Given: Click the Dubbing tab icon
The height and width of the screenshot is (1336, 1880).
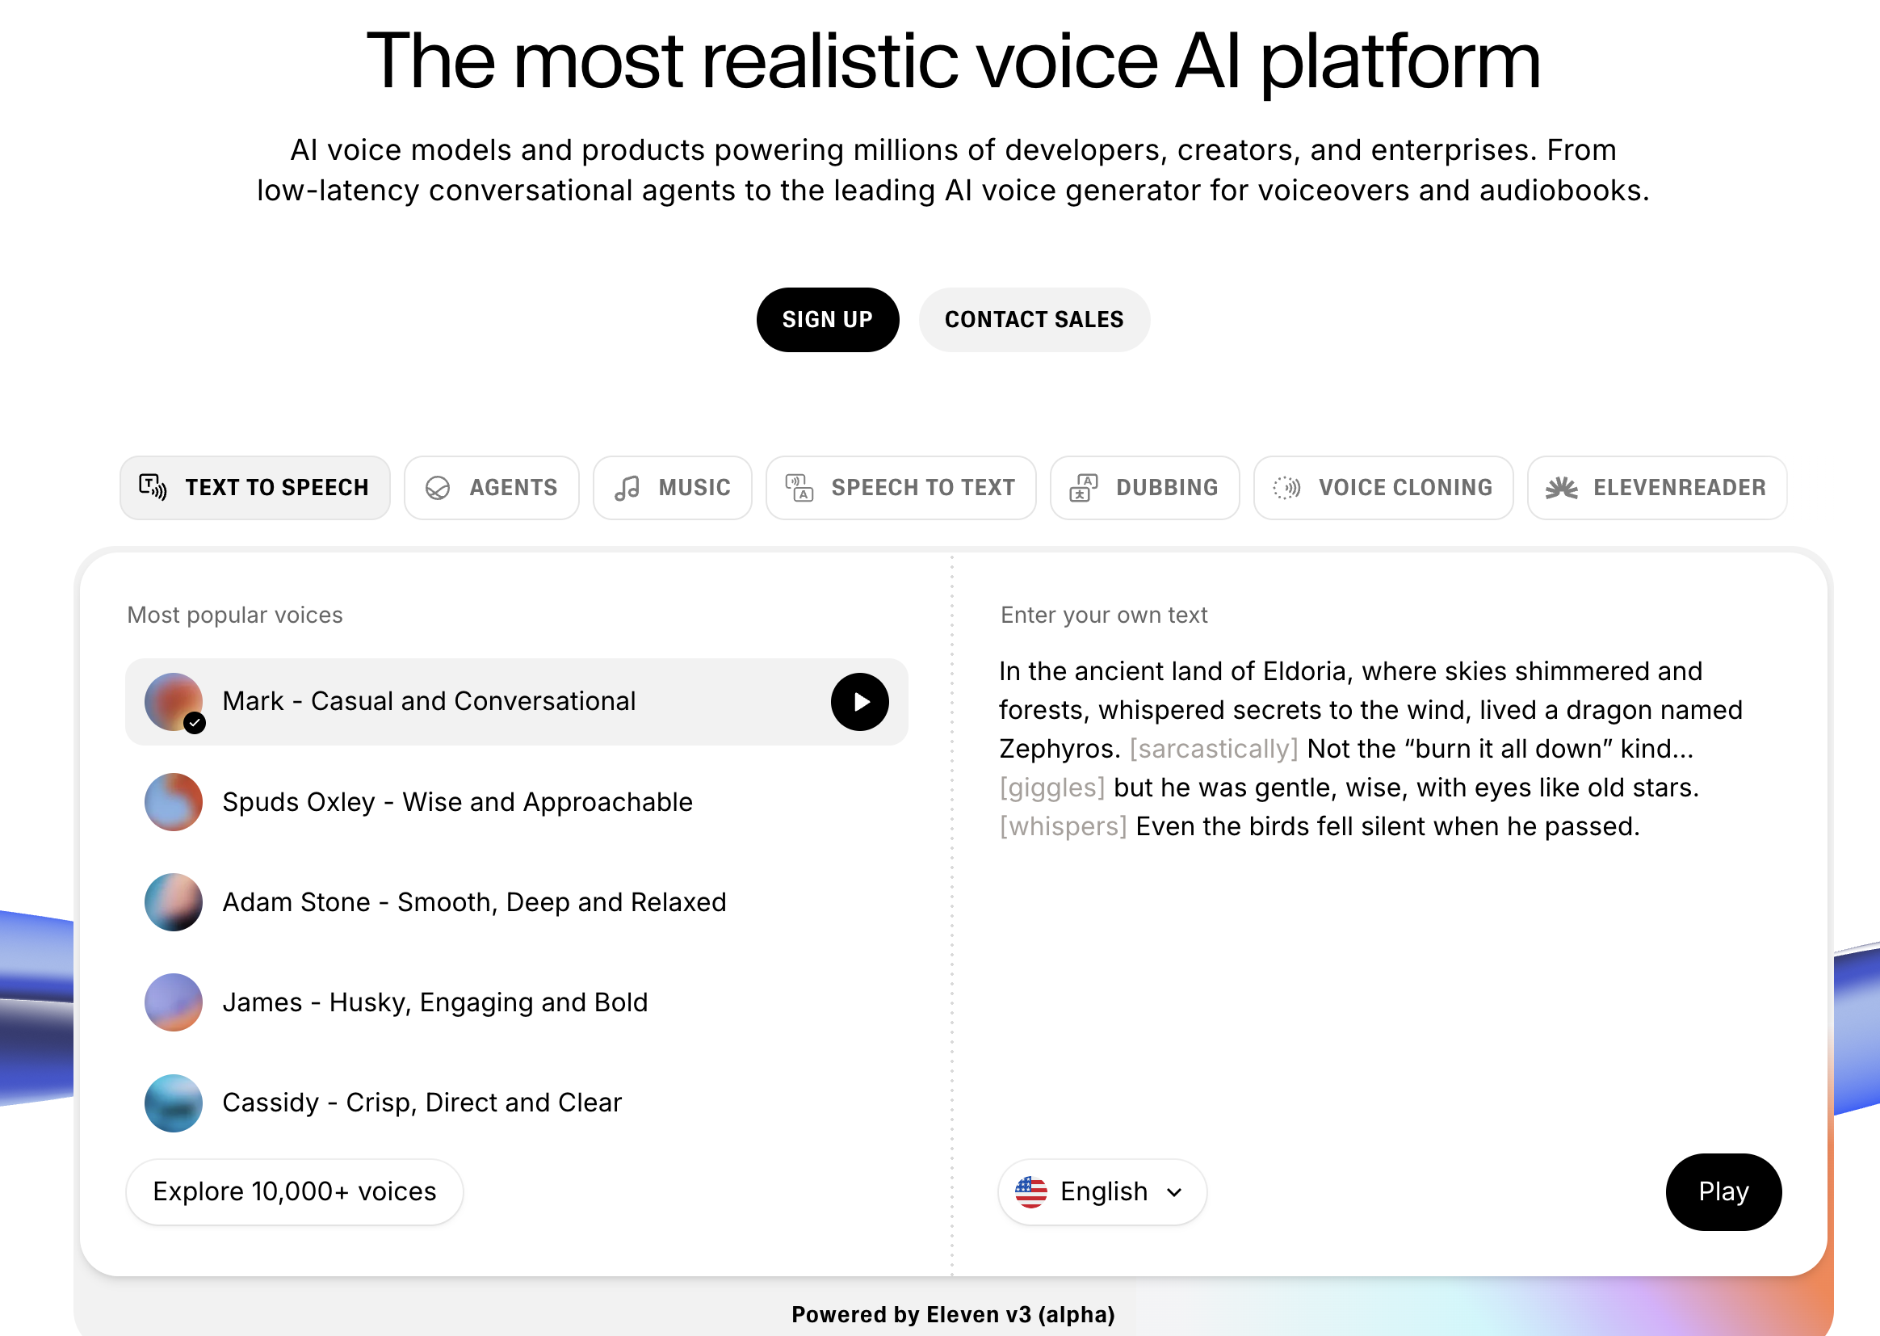Looking at the screenshot, I should [x=1084, y=488].
